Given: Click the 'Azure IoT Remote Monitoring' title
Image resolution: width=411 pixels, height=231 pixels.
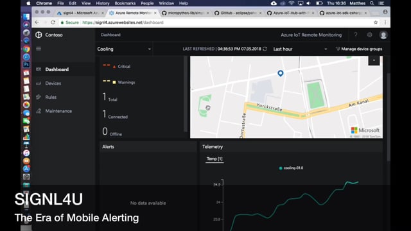Looking at the screenshot, I should click(x=311, y=35).
